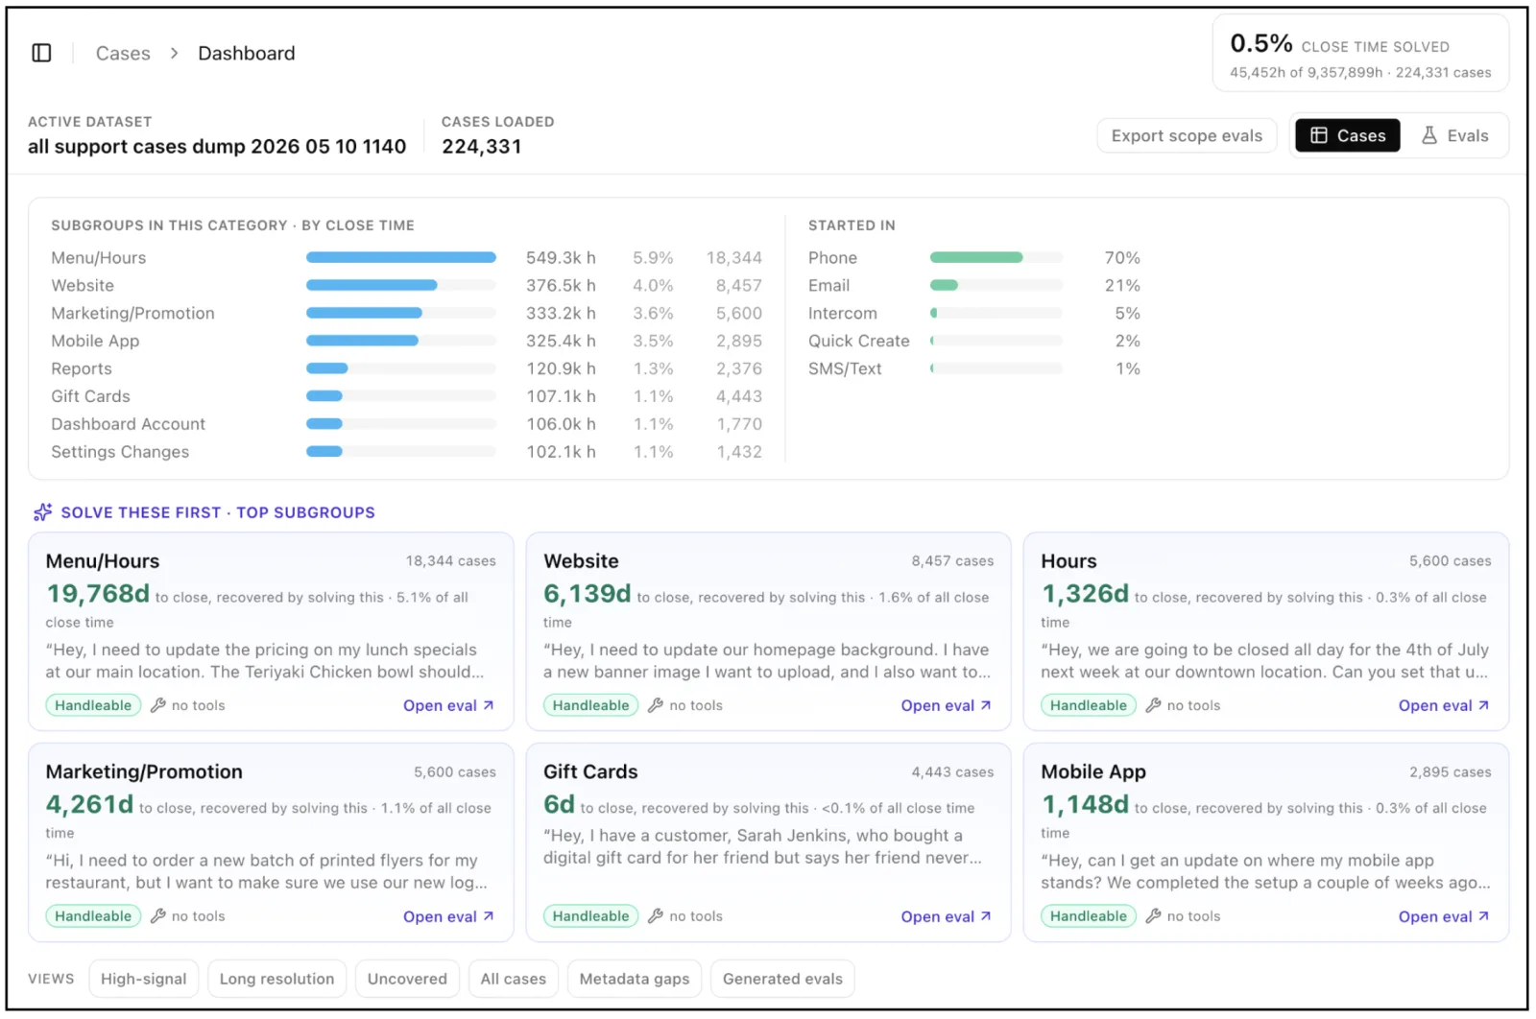Open eval for the Website card
This screenshot has width=1536, height=1019.
[946, 705]
